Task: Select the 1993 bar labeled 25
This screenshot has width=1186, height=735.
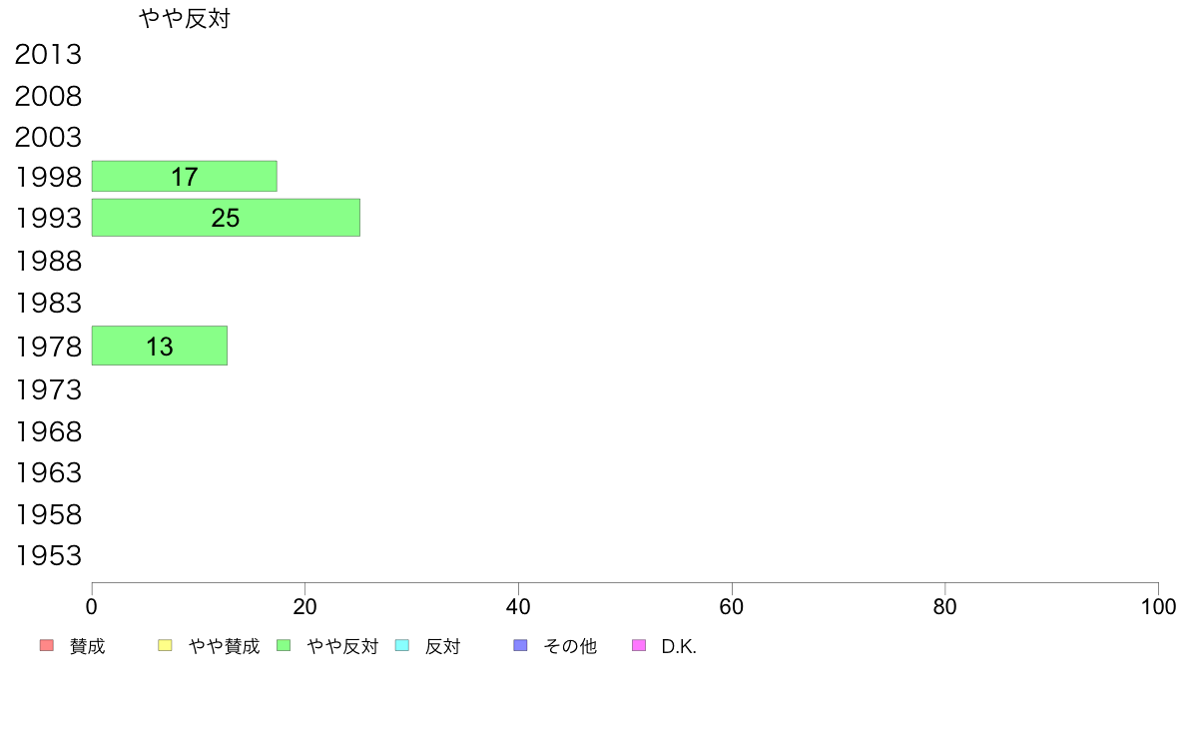Action: pyautogui.click(x=226, y=218)
